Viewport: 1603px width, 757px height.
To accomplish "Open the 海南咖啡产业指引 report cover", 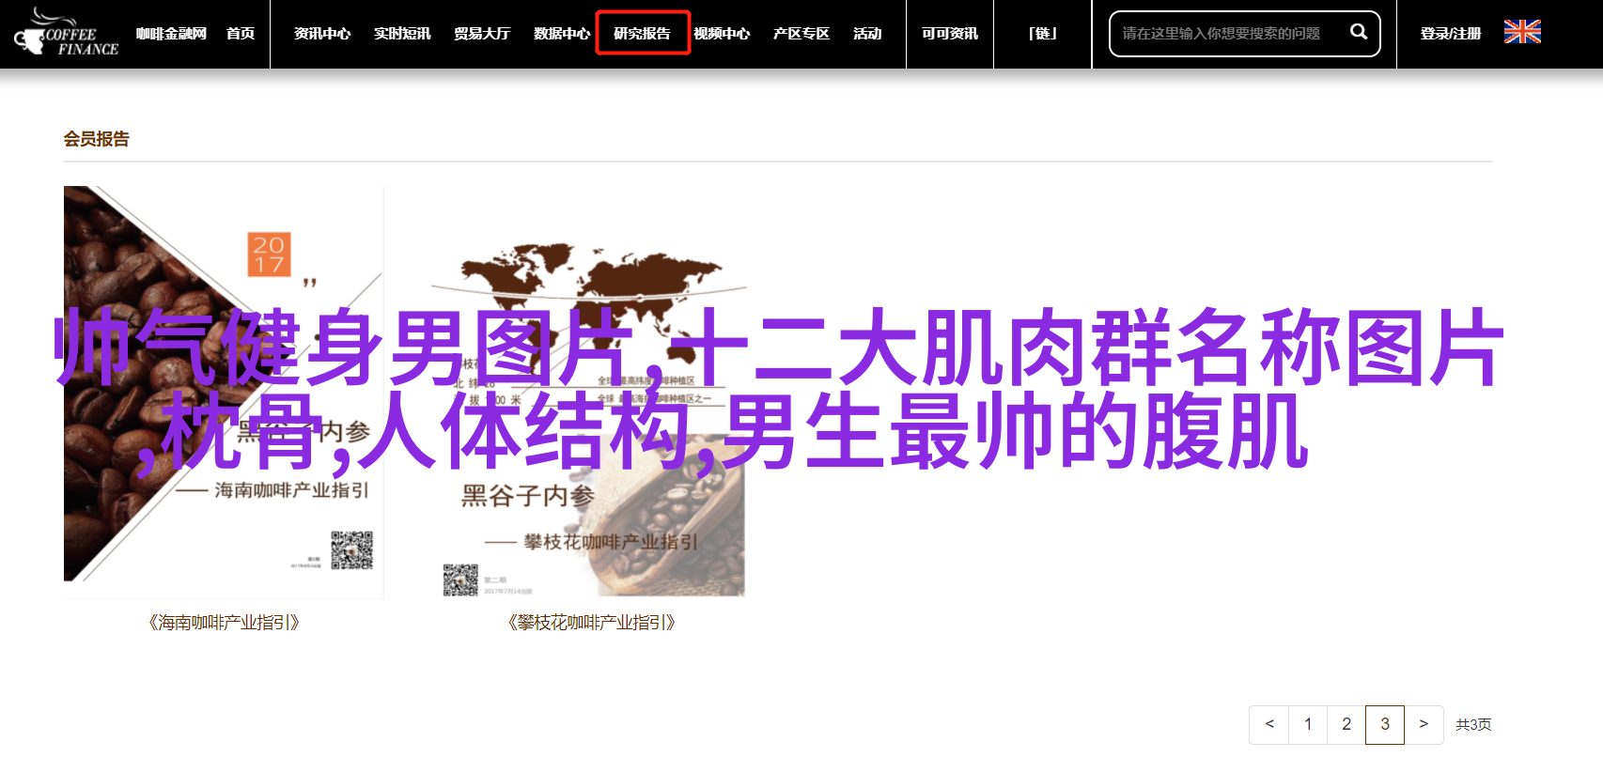I will point(224,391).
